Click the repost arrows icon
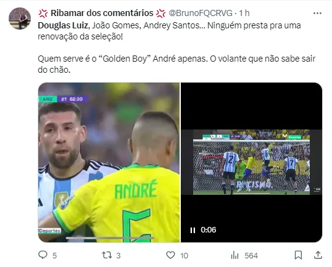This screenshot has height=267, width=332. tap(107, 255)
